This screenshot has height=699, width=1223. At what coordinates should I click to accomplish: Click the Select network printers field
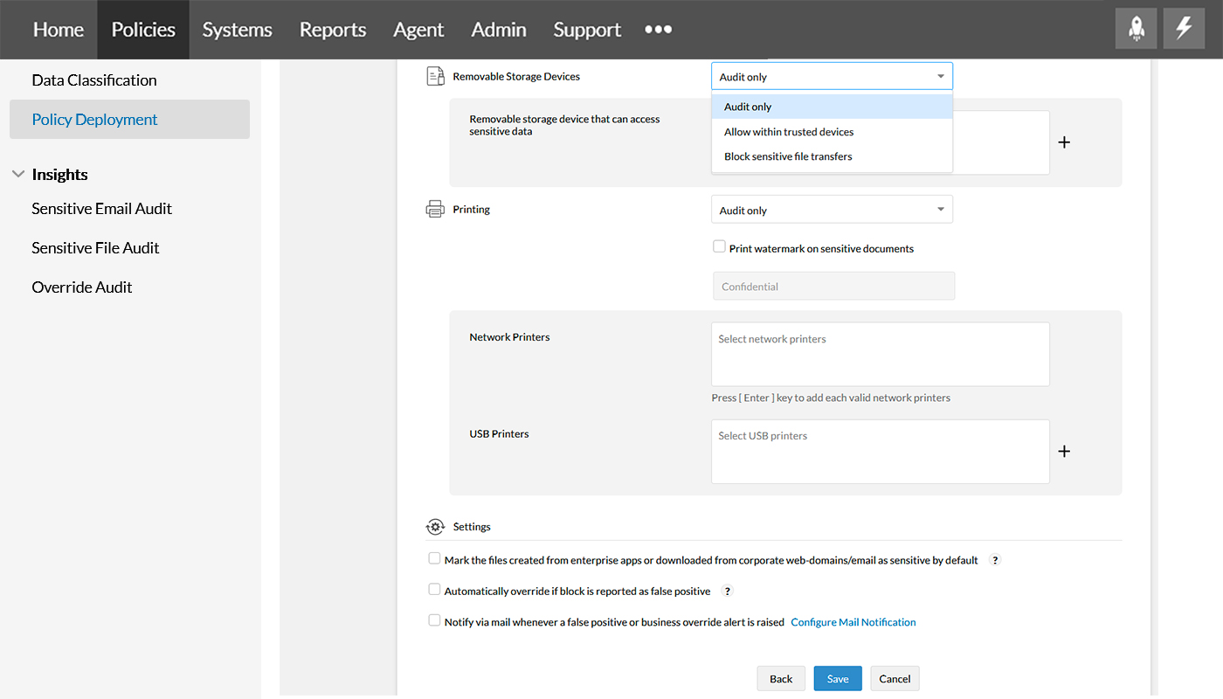pyautogui.click(x=880, y=354)
